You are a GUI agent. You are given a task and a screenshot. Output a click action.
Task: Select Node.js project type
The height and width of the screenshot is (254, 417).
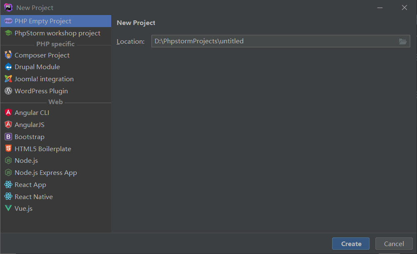pos(56,160)
